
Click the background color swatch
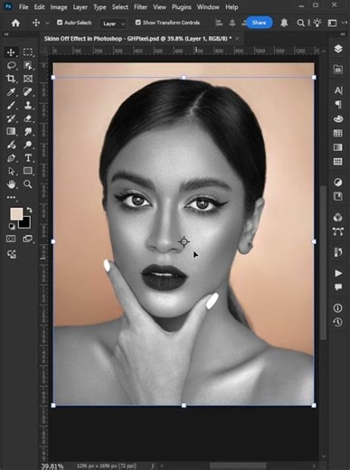tap(24, 222)
